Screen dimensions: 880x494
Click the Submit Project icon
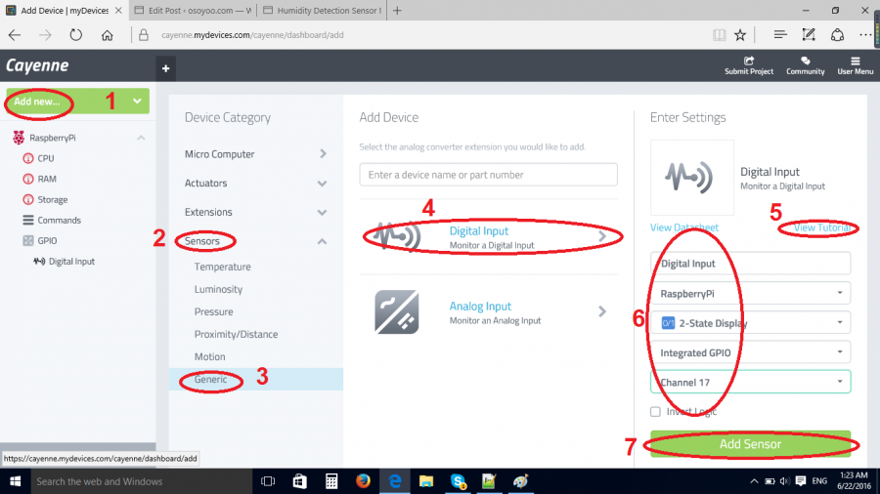tap(749, 61)
